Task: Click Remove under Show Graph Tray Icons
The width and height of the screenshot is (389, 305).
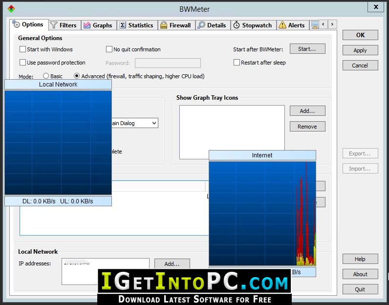Action: pos(307,127)
